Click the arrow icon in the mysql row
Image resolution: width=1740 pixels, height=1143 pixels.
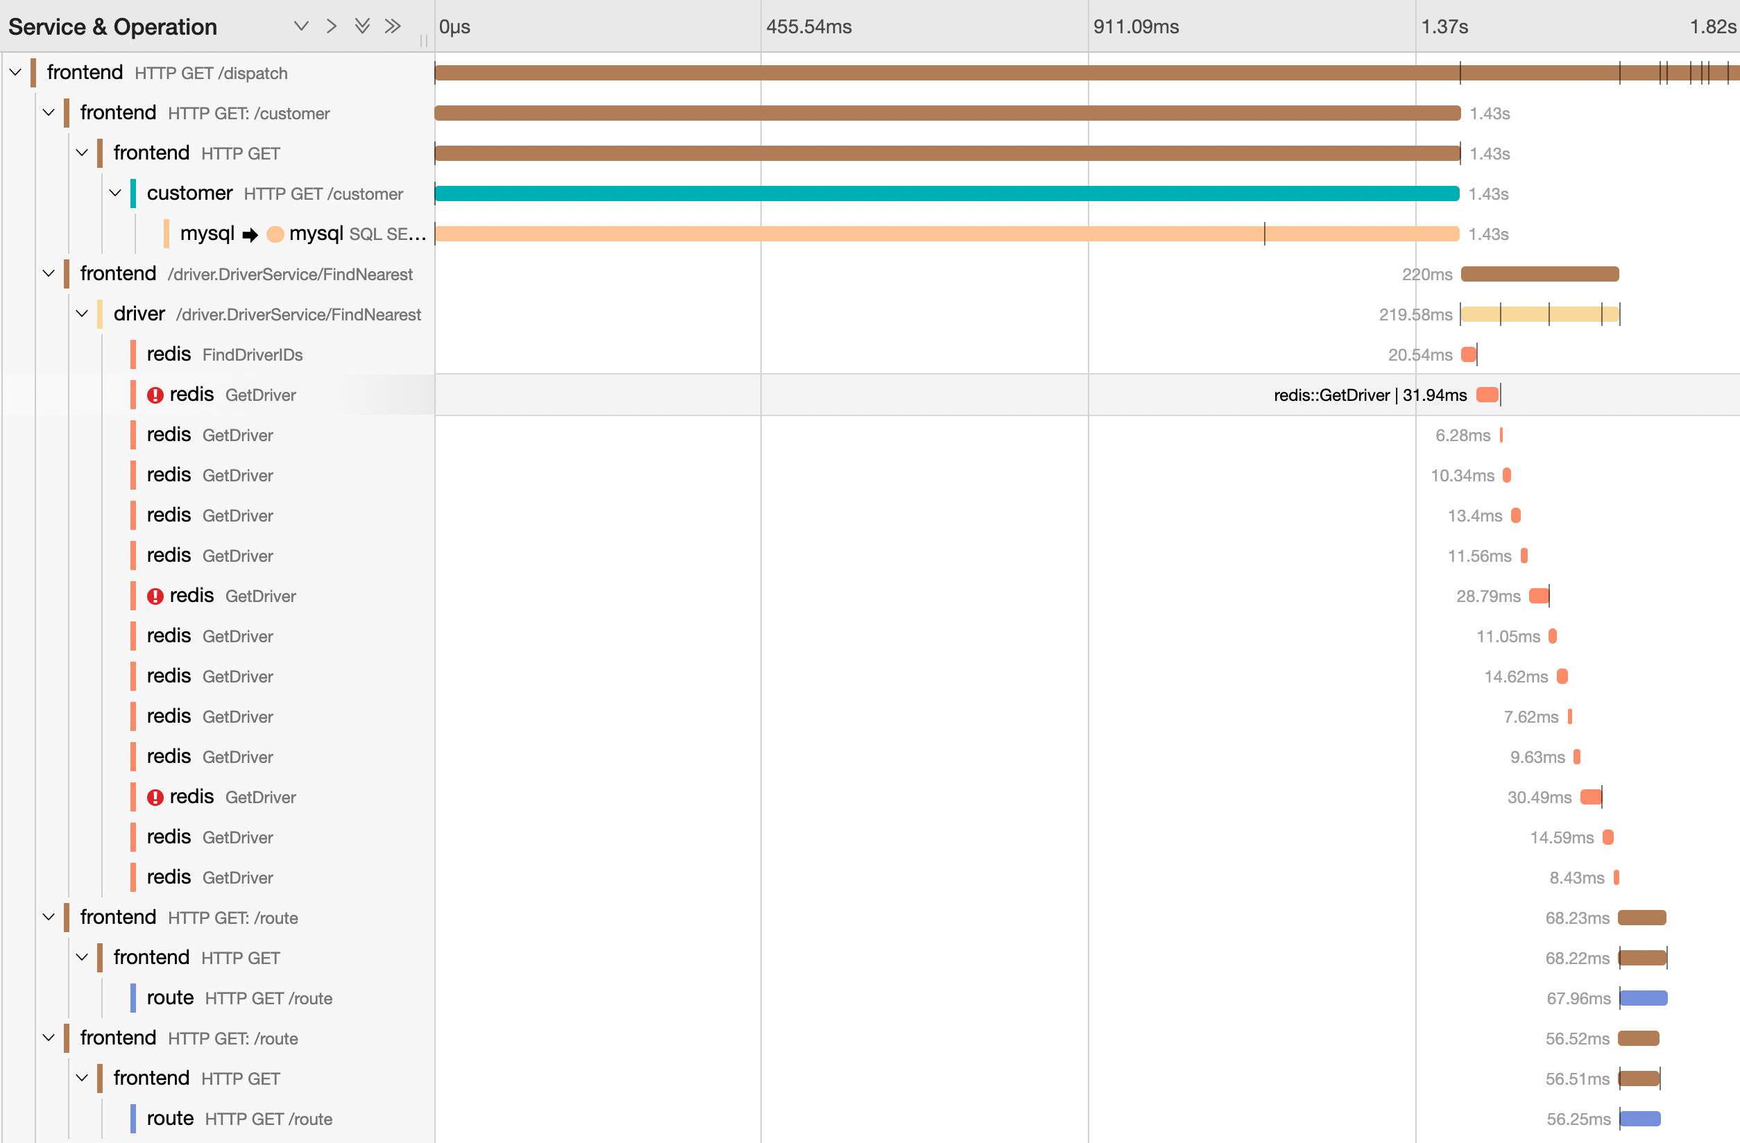[250, 234]
